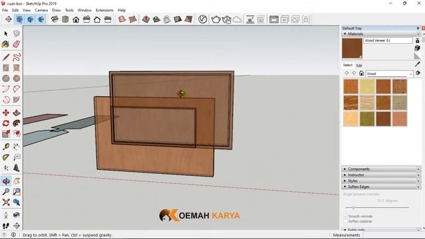Select the Tape Measure tool

(6, 147)
